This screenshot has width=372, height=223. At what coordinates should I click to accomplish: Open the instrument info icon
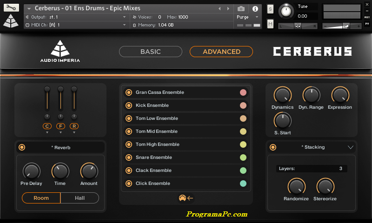(x=255, y=9)
